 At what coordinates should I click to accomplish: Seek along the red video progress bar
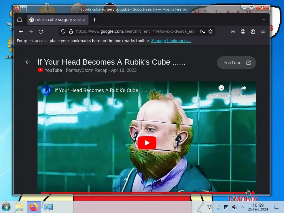(147, 193)
